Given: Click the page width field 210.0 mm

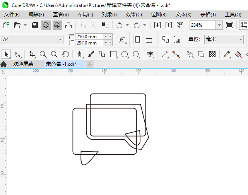Looking at the screenshot, I should (x=89, y=37).
